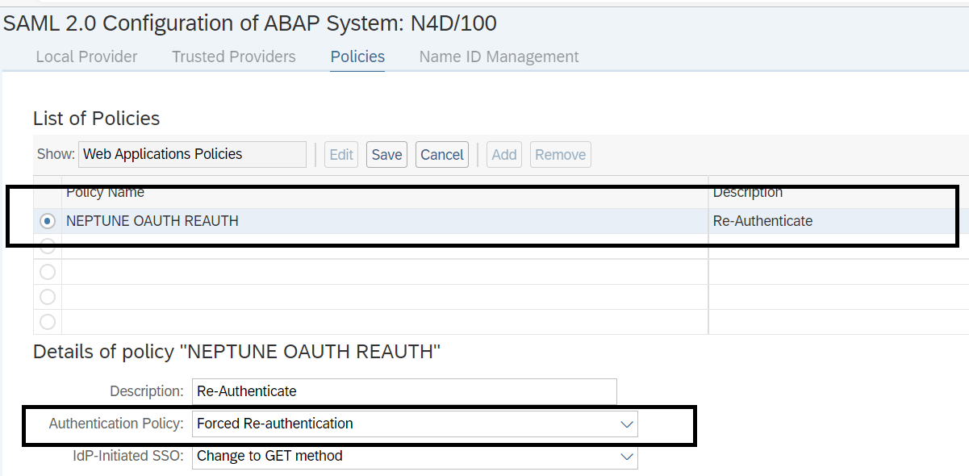Select the last empty row radio button
The image size is (969, 476).
coord(47,321)
